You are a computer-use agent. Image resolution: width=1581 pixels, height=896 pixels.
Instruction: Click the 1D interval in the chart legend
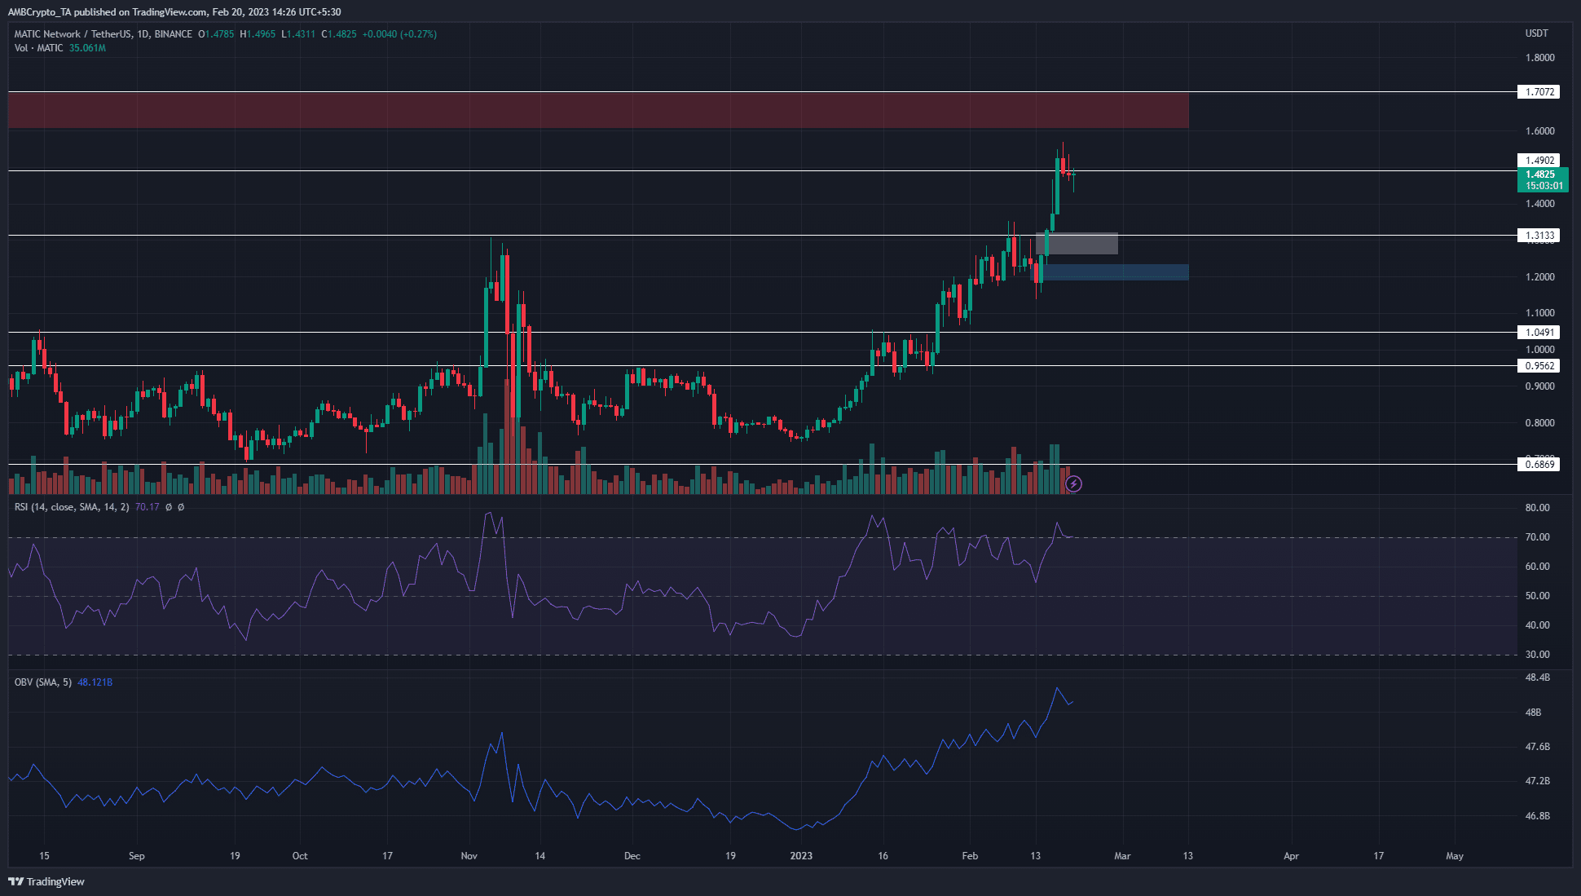click(x=143, y=34)
